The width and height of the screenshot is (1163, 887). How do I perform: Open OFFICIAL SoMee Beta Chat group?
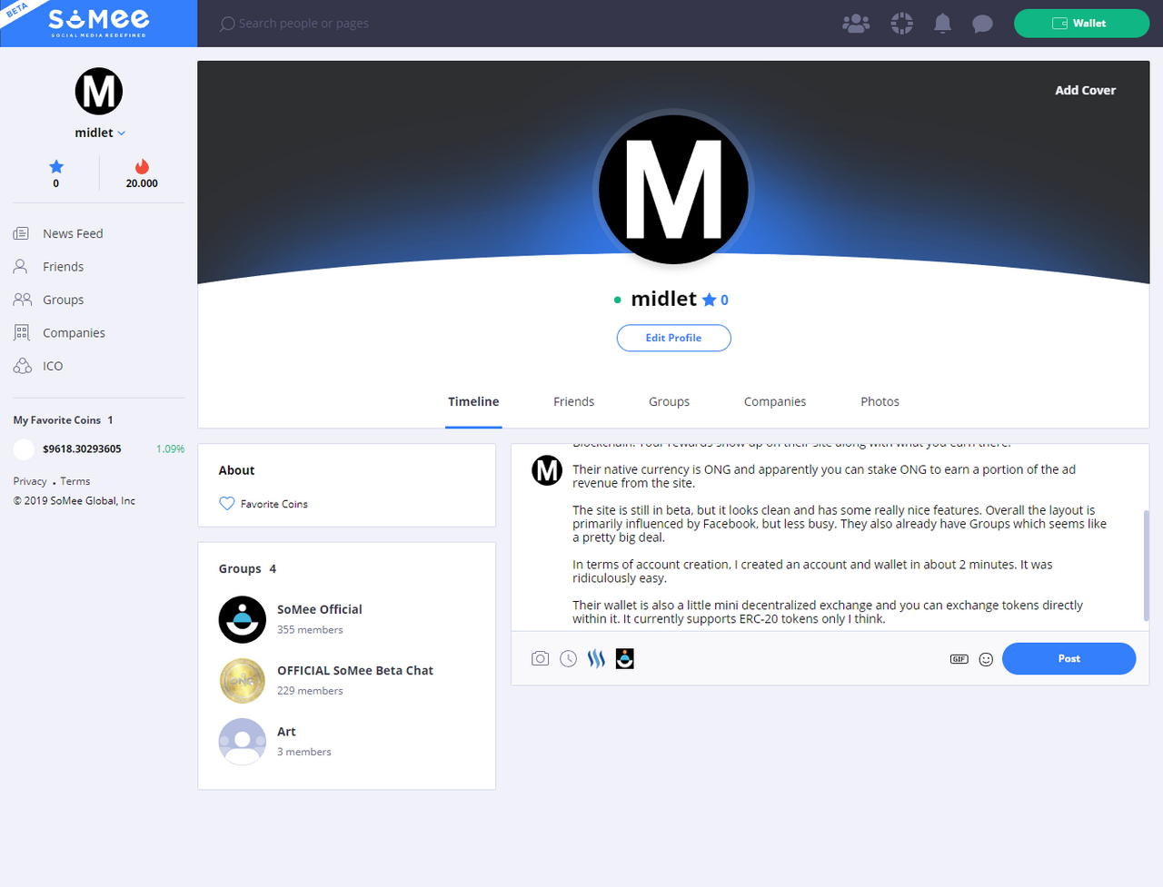click(x=355, y=670)
